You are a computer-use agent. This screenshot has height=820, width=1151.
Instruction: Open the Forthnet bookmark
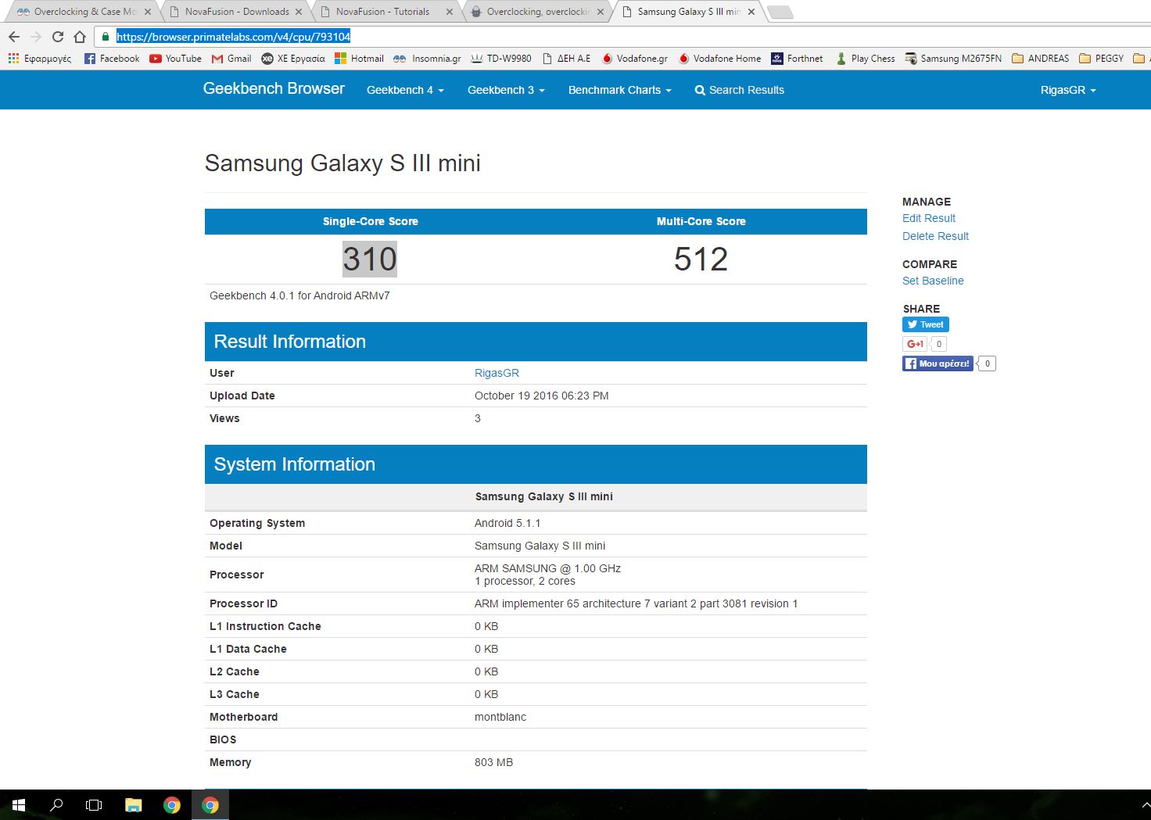(x=797, y=59)
